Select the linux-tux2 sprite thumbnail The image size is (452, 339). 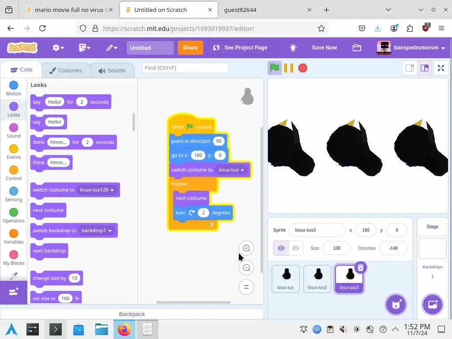click(317, 279)
